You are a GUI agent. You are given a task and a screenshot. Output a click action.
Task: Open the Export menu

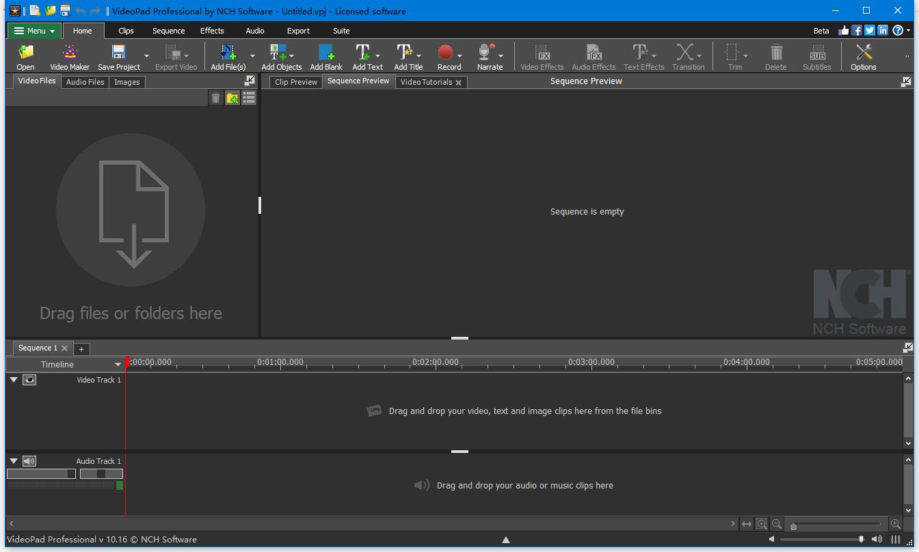pos(299,31)
